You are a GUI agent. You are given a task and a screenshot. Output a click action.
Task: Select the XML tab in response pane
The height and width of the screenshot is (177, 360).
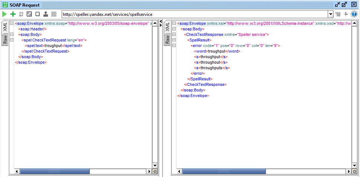click(x=167, y=27)
